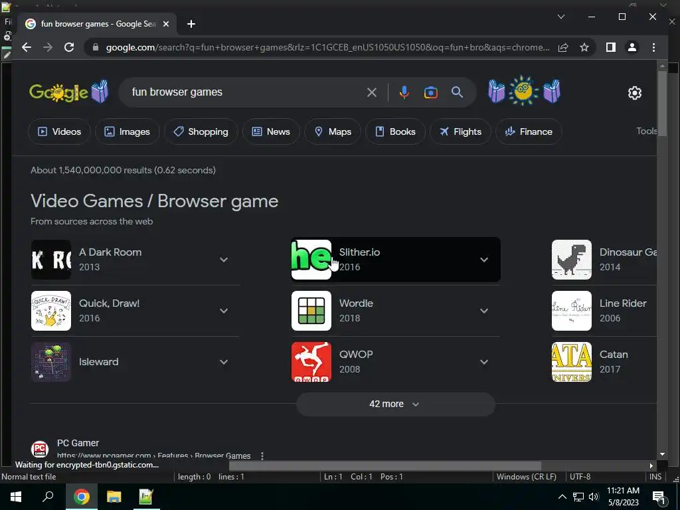
Task: Reload the page with the refresh icon
Action: tap(69, 47)
